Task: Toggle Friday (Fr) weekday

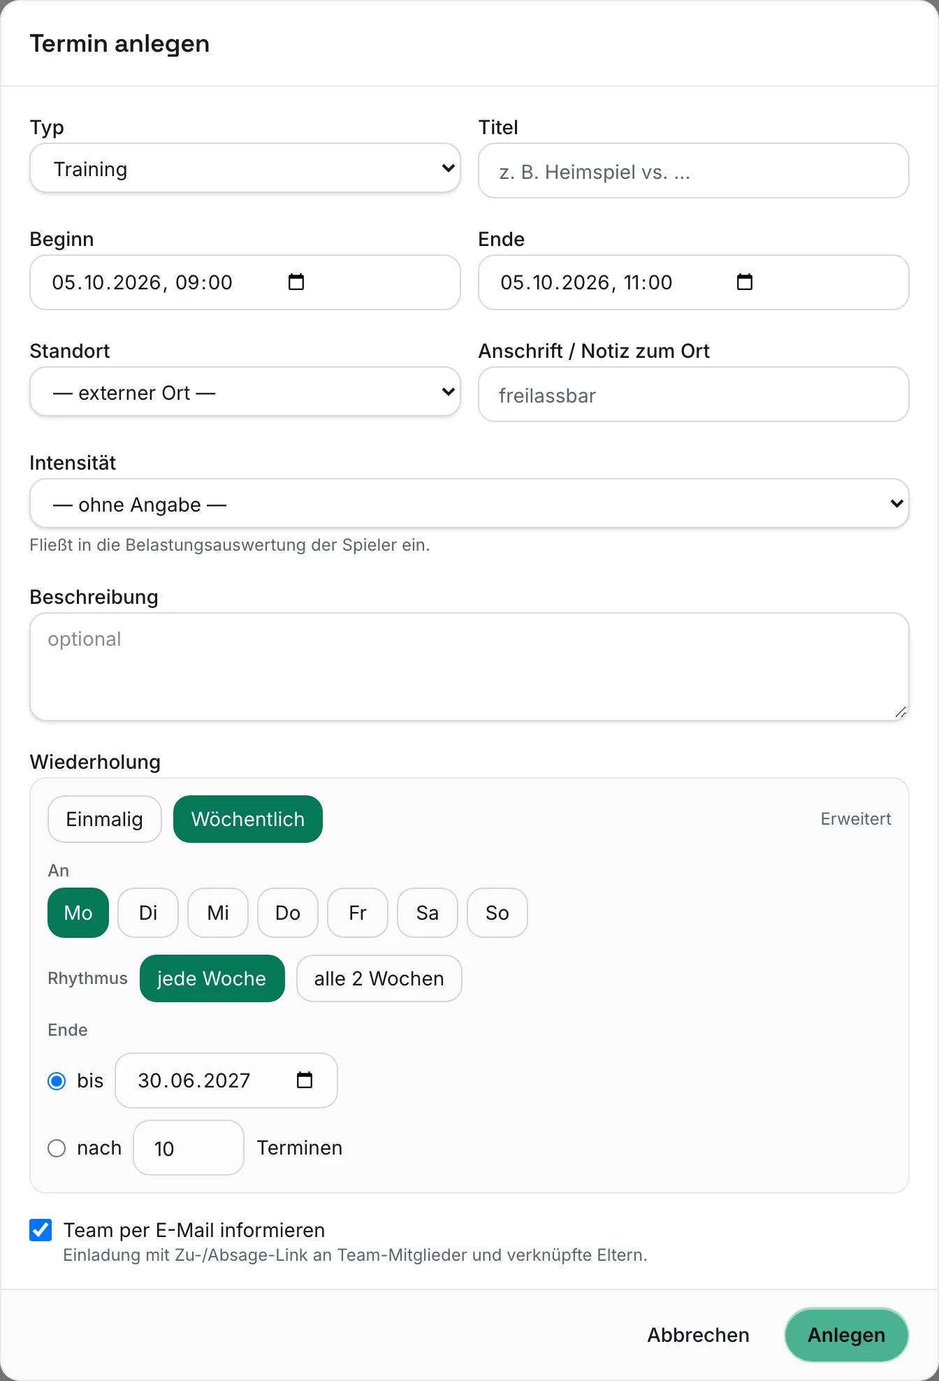Action: (x=358, y=913)
